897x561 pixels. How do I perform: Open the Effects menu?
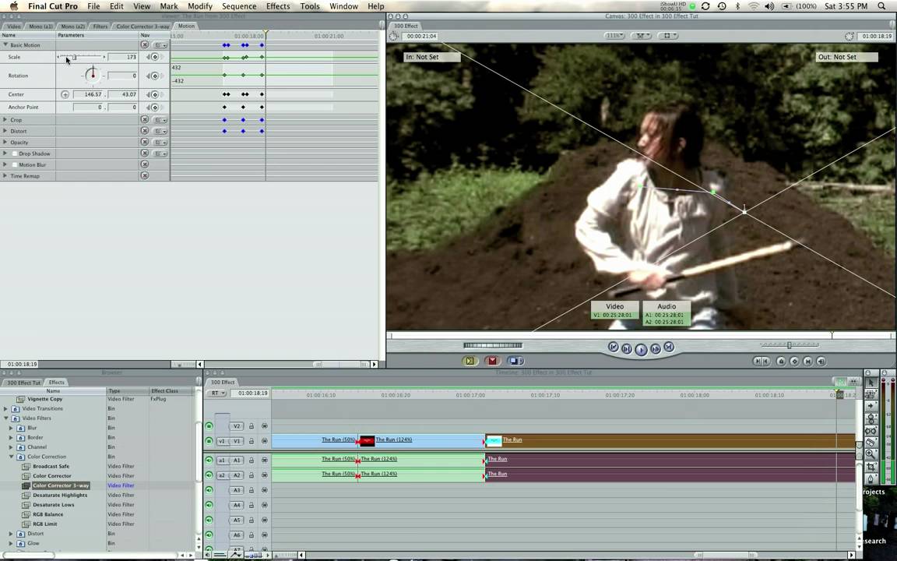(278, 6)
